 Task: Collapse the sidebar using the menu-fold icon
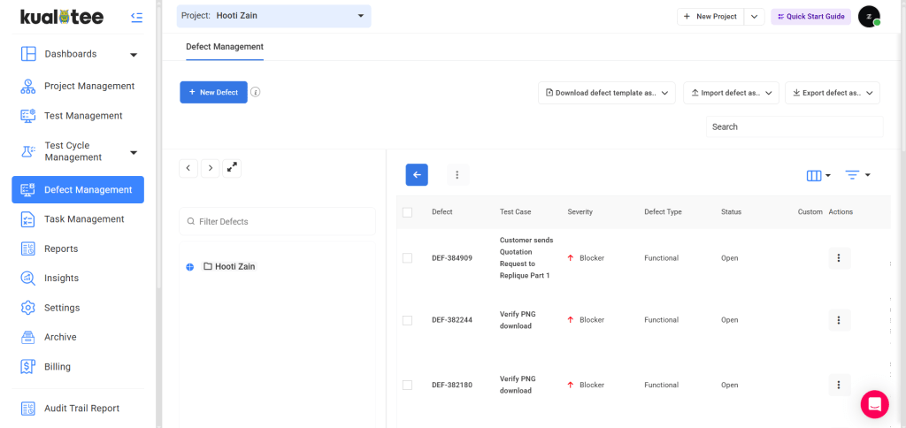pyautogui.click(x=136, y=18)
